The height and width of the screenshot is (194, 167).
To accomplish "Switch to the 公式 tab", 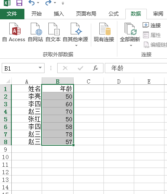I will [x=114, y=14].
